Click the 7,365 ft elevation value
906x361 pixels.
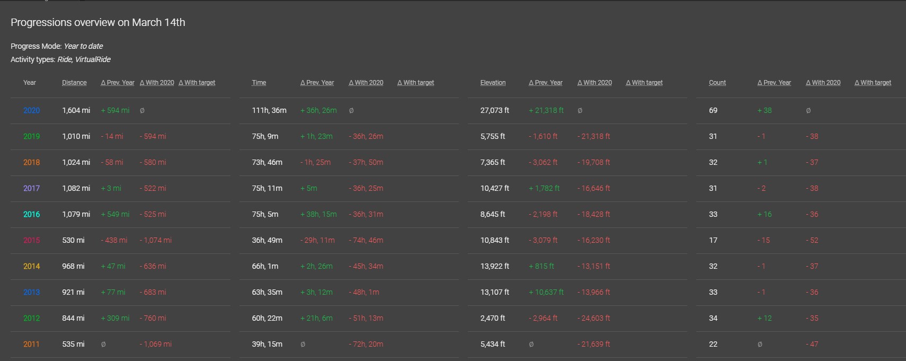pyautogui.click(x=493, y=162)
